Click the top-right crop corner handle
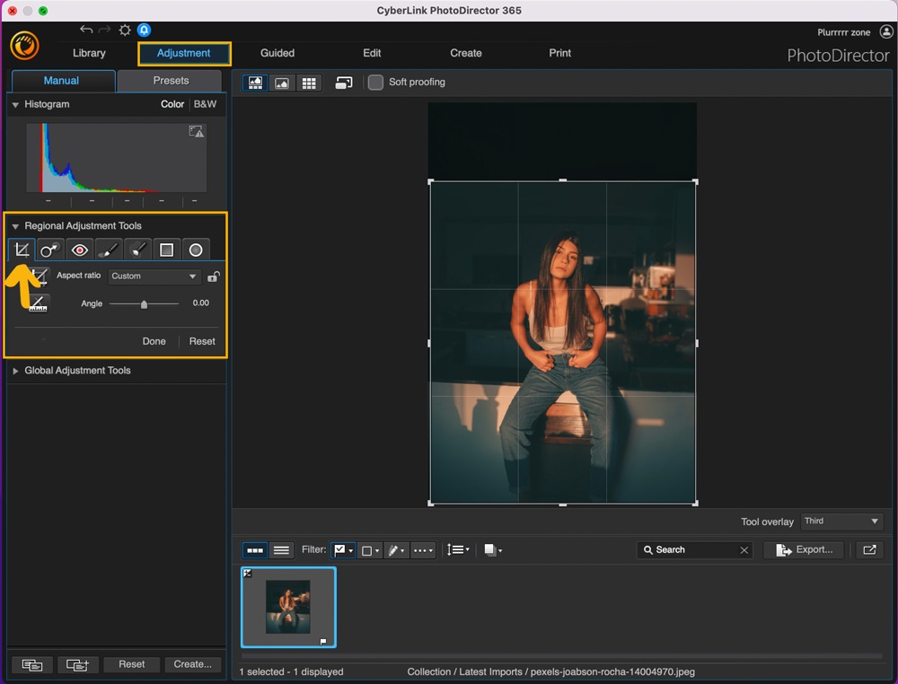 [x=695, y=182]
